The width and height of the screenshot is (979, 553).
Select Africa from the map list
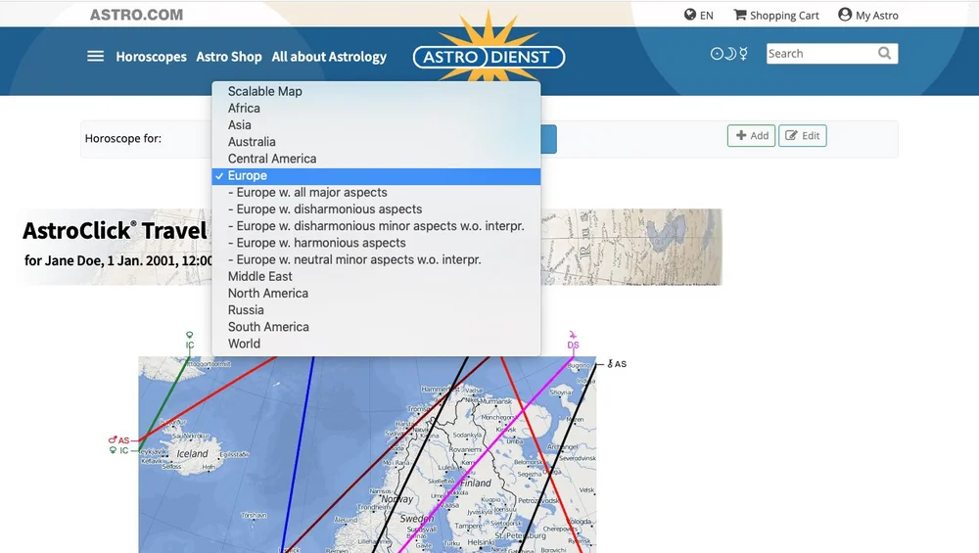point(376,108)
